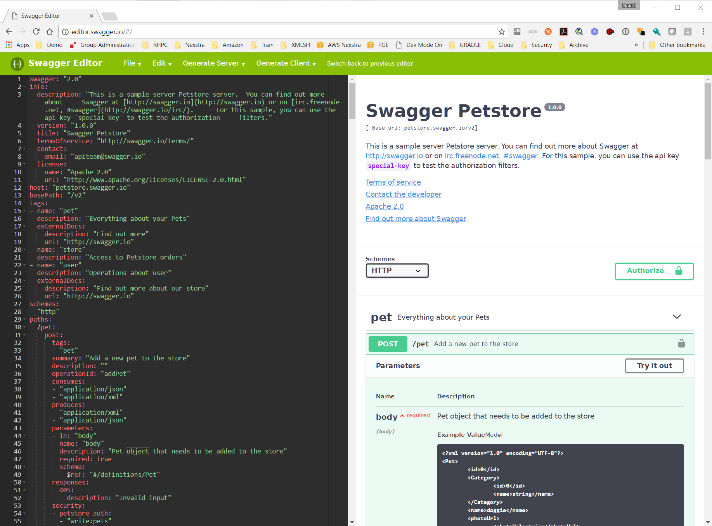Click the orange circular extension icon
Image resolution: width=712 pixels, height=526 pixels.
(x=548, y=31)
